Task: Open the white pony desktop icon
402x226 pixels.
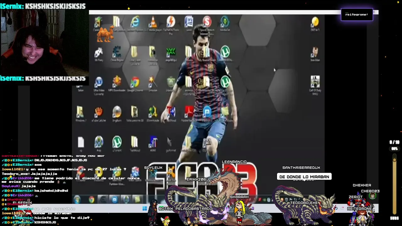Action: 99,52
